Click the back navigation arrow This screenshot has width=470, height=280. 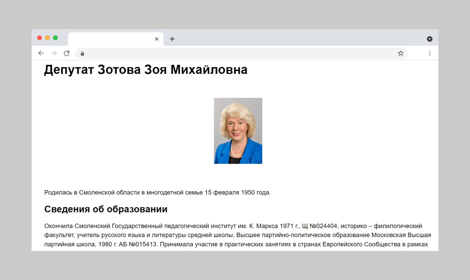click(x=41, y=53)
